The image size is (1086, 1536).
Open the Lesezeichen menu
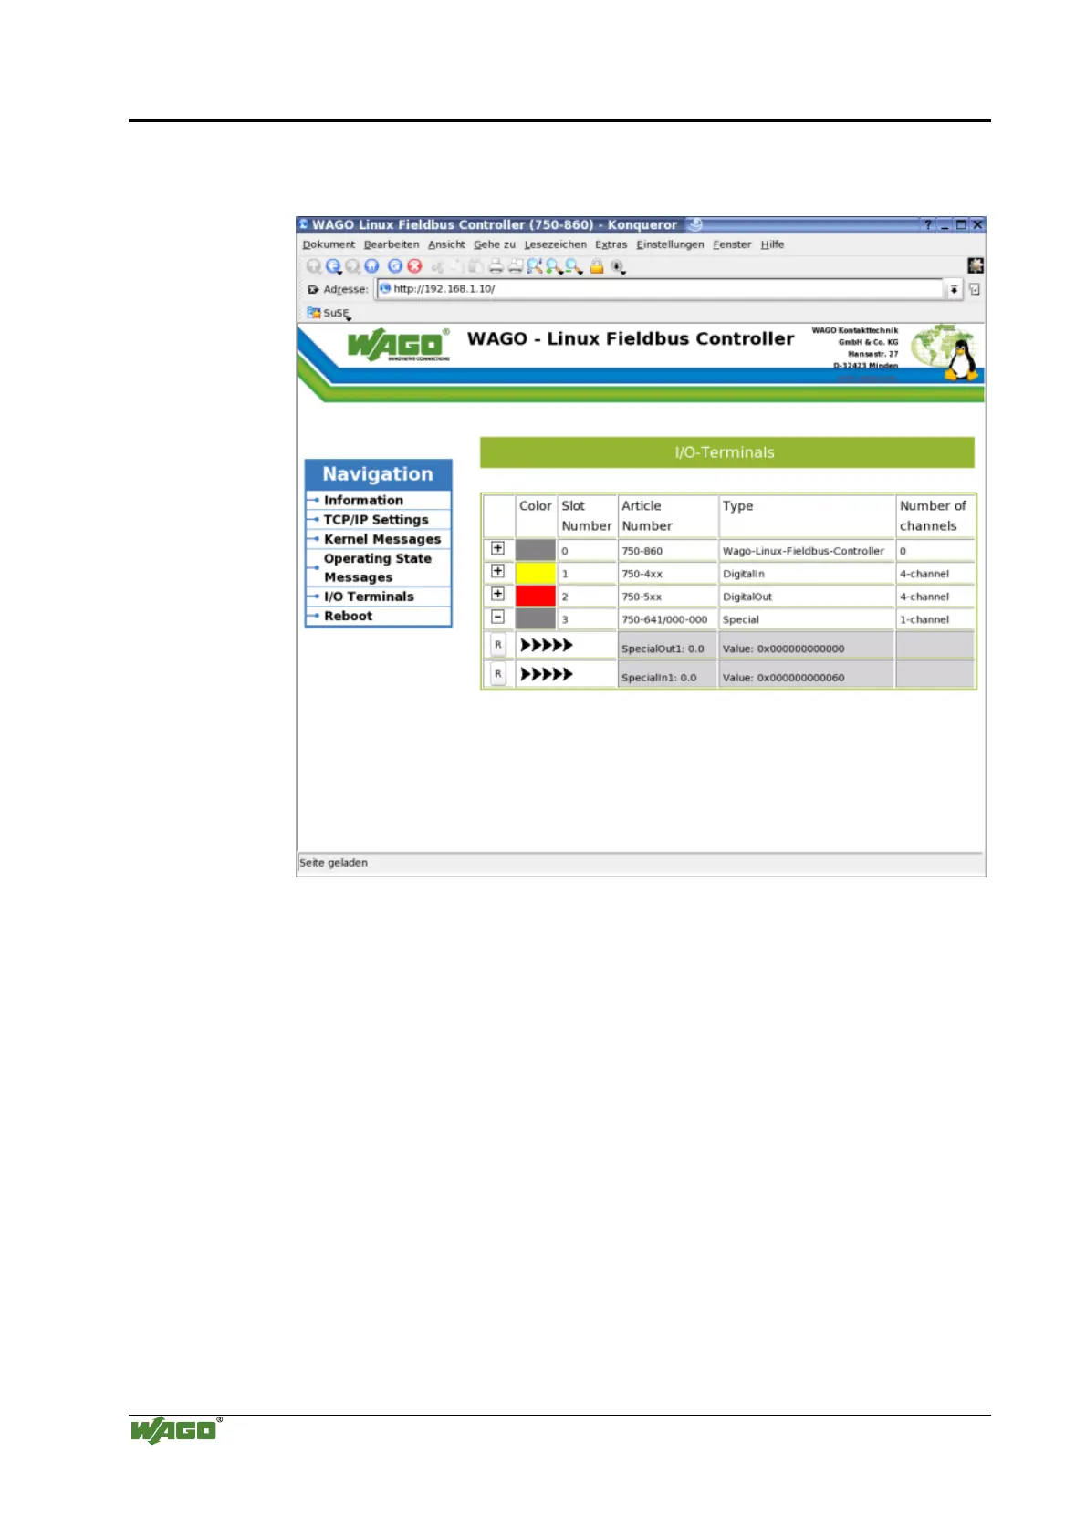(x=555, y=244)
